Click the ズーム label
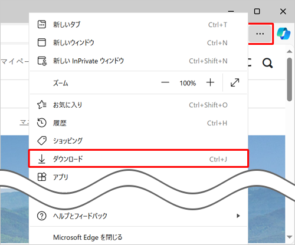Viewport: 295px width, 245px height. point(61,83)
